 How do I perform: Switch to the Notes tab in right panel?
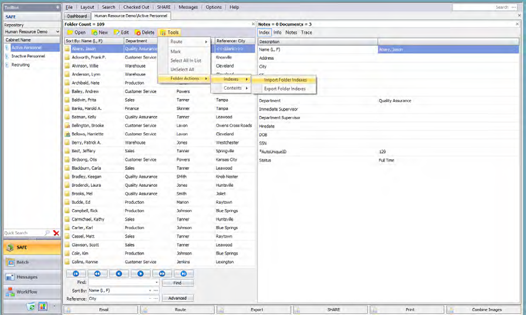pos(291,32)
